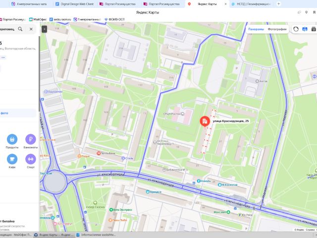Image resolution: width=317 pixels, height=238 pixels.
Task: Open Фотографии layer on the map
Action: coord(277,29)
